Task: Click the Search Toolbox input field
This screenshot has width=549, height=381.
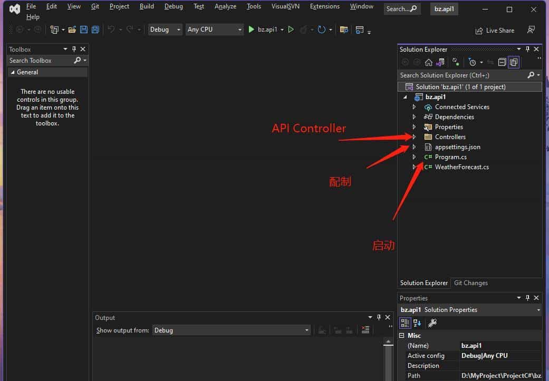Action: 40,61
